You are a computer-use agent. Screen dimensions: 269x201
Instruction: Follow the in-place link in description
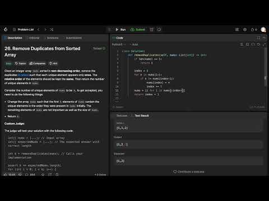(24, 75)
